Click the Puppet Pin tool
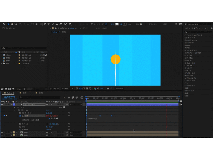Image resolution: width=213 pixels, height=160 pixels. point(70,24)
